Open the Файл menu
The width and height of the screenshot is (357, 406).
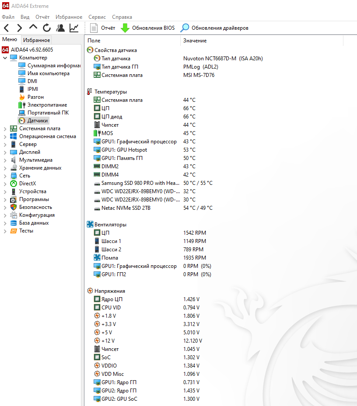click(8, 17)
